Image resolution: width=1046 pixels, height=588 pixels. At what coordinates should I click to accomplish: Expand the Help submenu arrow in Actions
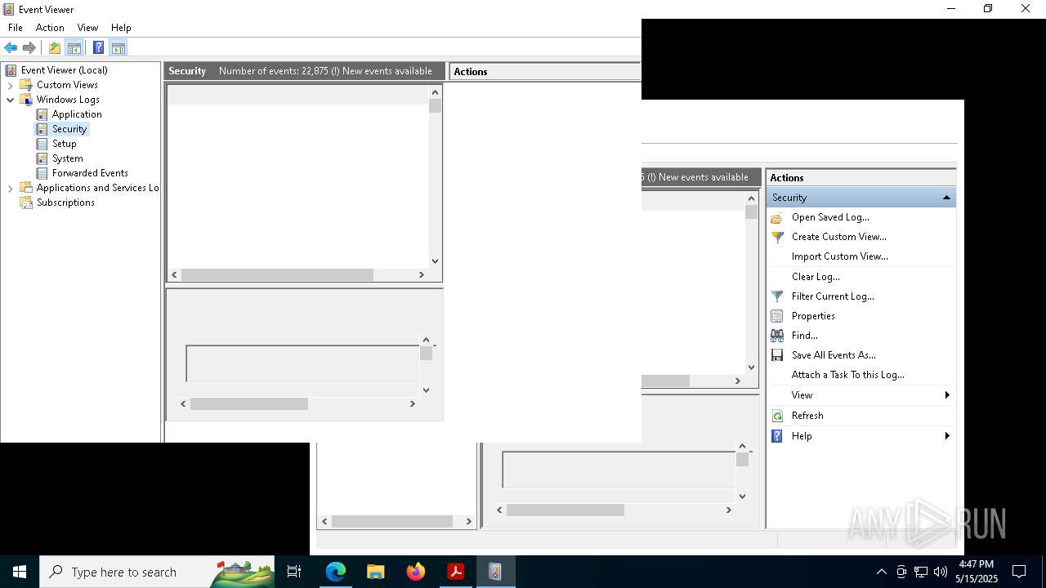point(947,436)
